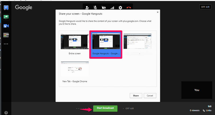Viewport: 215px width, 115px height.
Task: Toggle the disabled camera icon
Action: (104, 8)
